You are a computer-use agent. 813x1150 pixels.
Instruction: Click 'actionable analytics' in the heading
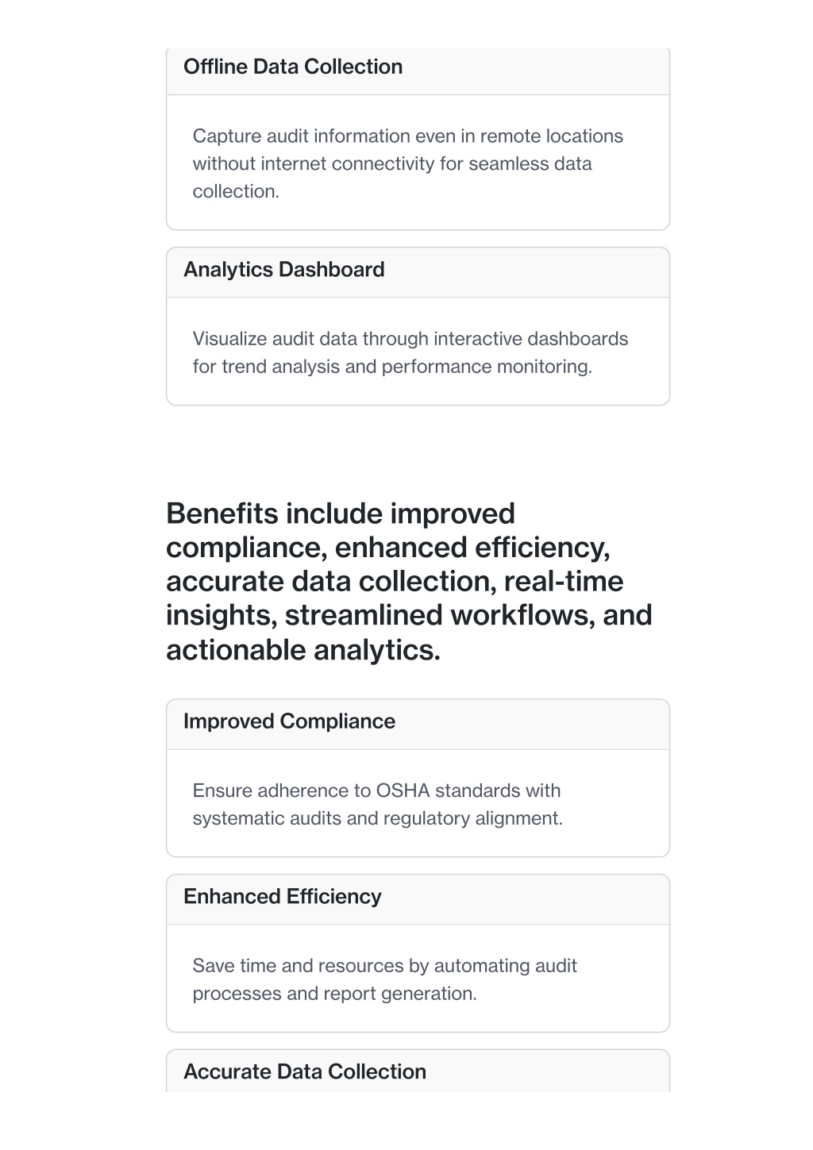(x=302, y=650)
